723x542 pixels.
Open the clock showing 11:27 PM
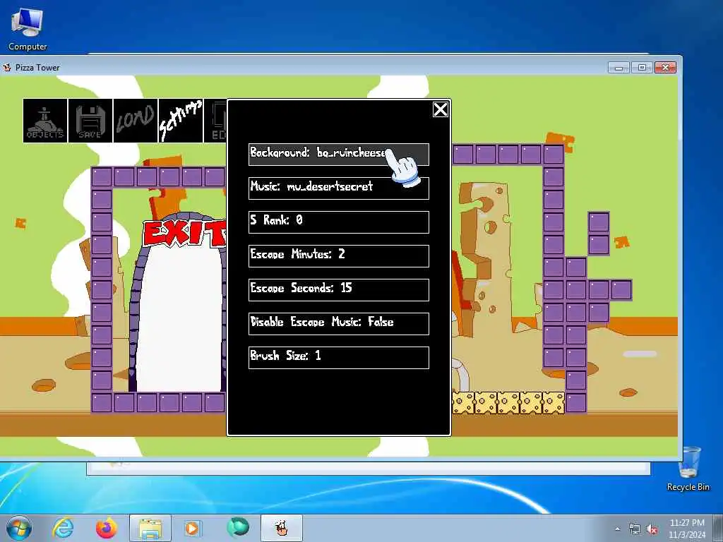tap(687, 529)
